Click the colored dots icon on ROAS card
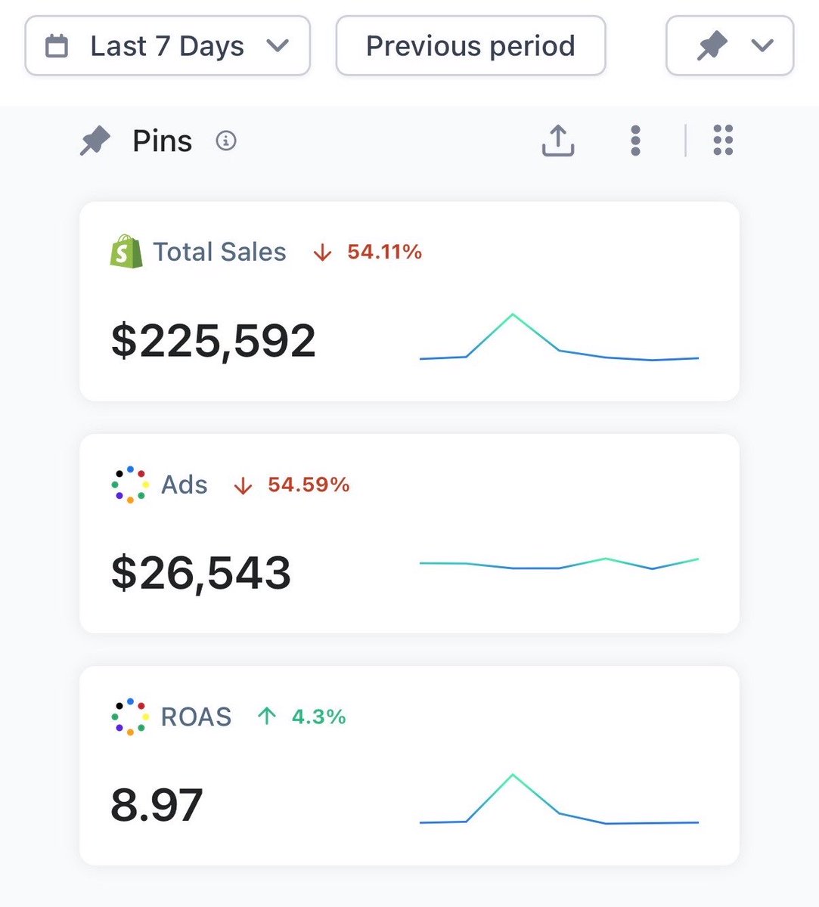 [x=130, y=717]
